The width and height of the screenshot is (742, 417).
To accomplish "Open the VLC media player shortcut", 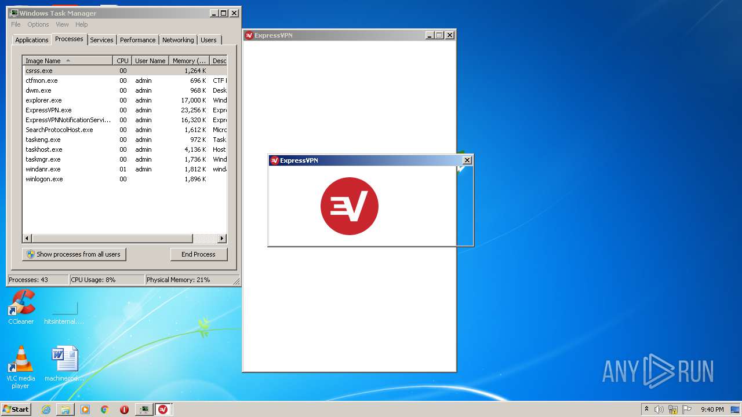I will [21, 367].
